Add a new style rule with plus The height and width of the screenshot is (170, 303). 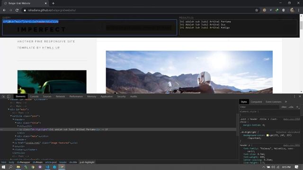(x=297, y=107)
